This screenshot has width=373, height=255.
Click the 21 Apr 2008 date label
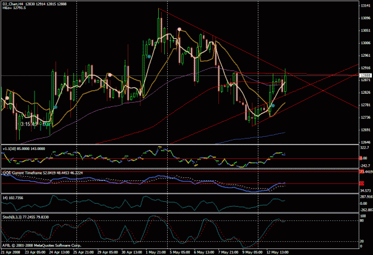[x=11, y=252]
